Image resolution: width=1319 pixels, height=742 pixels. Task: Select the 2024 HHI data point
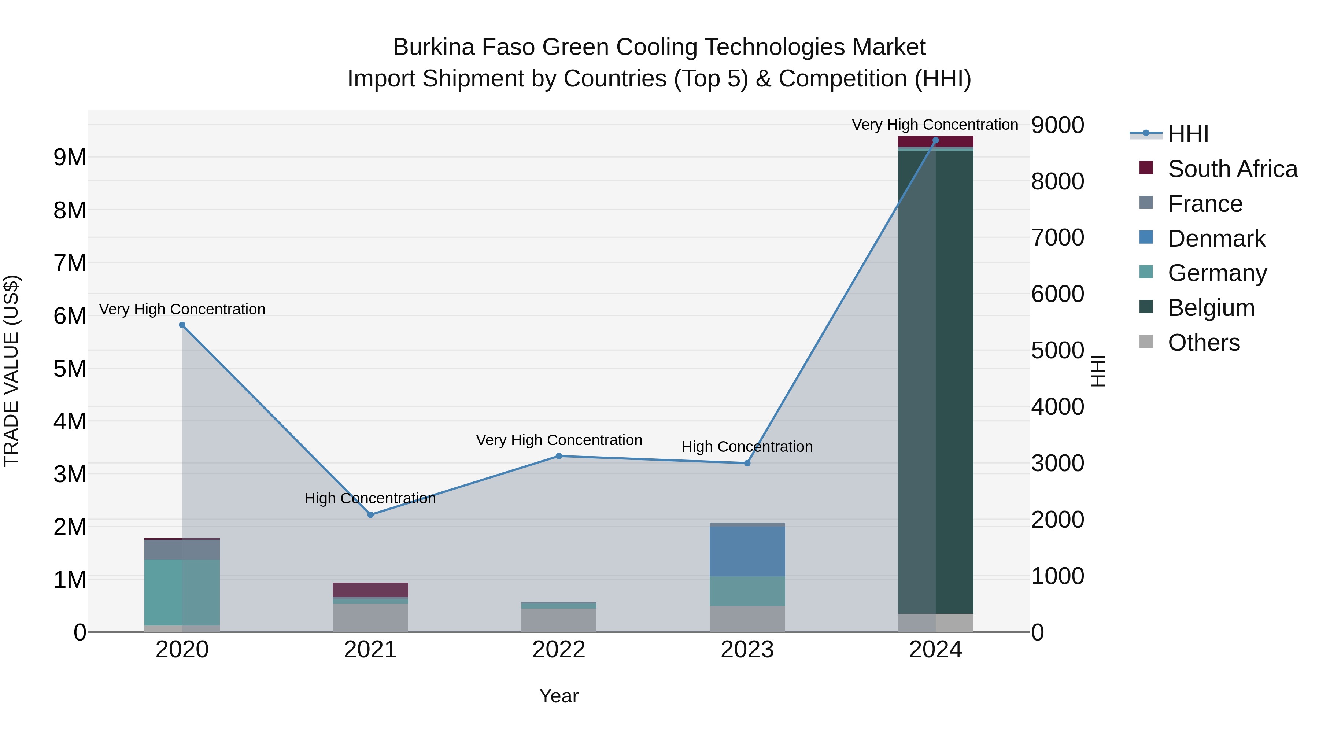pyautogui.click(x=935, y=140)
